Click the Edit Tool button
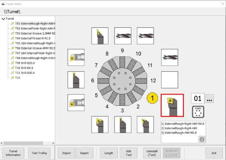This screenshot has height=160, width=226. 129,153
